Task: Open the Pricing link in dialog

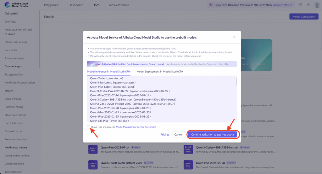Action: coord(164,135)
